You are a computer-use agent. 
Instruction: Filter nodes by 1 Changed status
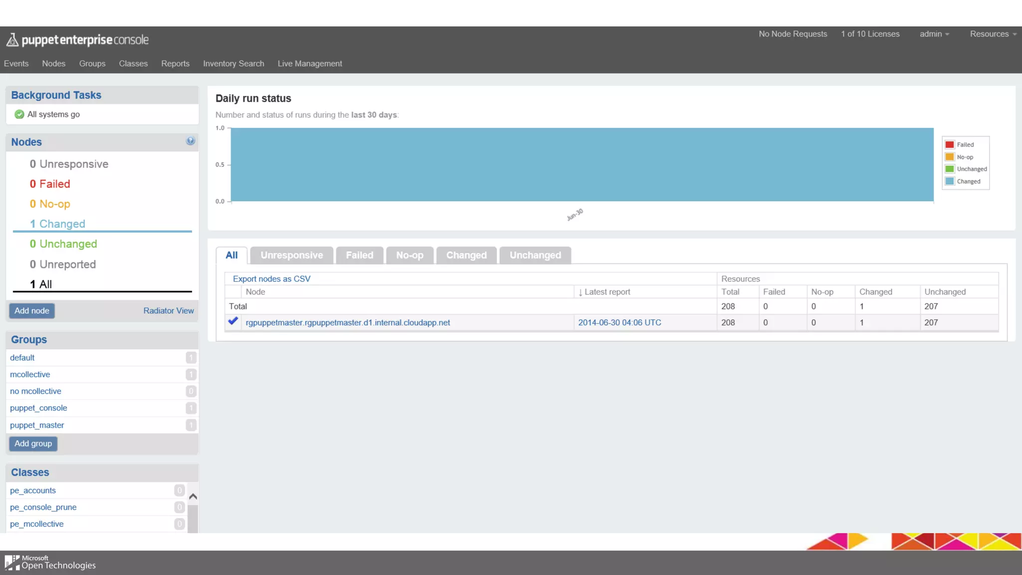click(x=57, y=224)
